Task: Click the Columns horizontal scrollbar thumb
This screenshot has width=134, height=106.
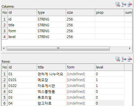Action: tap(58, 48)
